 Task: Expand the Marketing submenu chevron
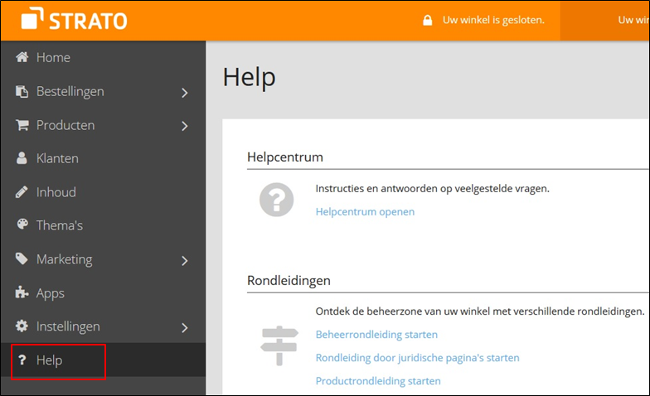(x=185, y=260)
